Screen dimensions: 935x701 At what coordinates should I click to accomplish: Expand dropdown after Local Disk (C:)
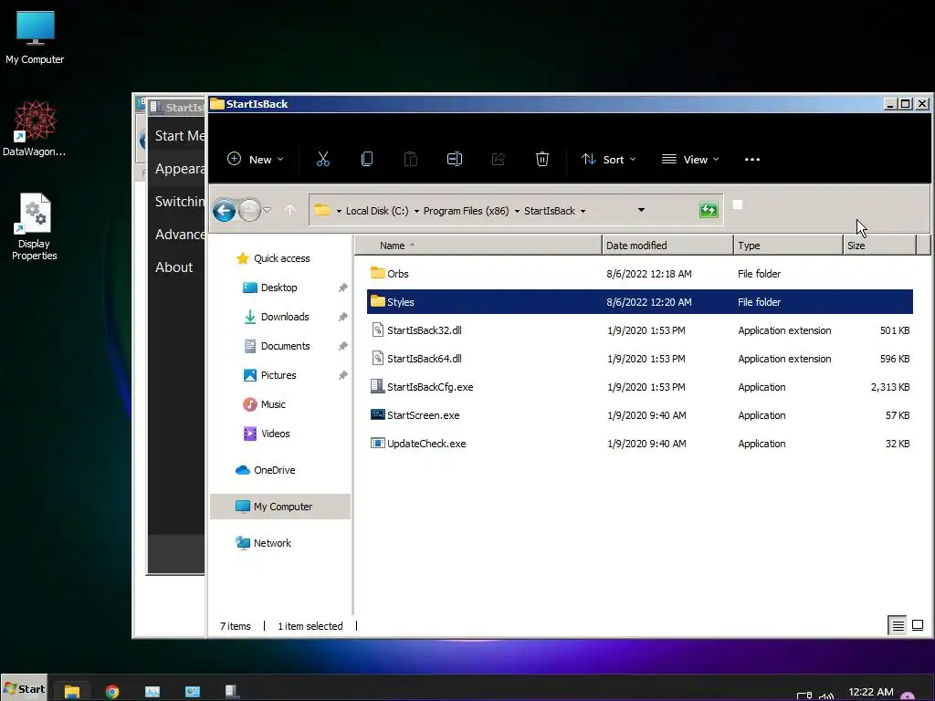[416, 211]
